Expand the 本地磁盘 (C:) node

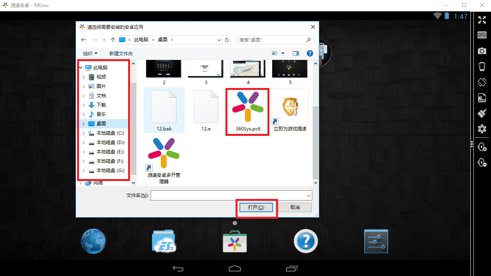[x=84, y=133]
